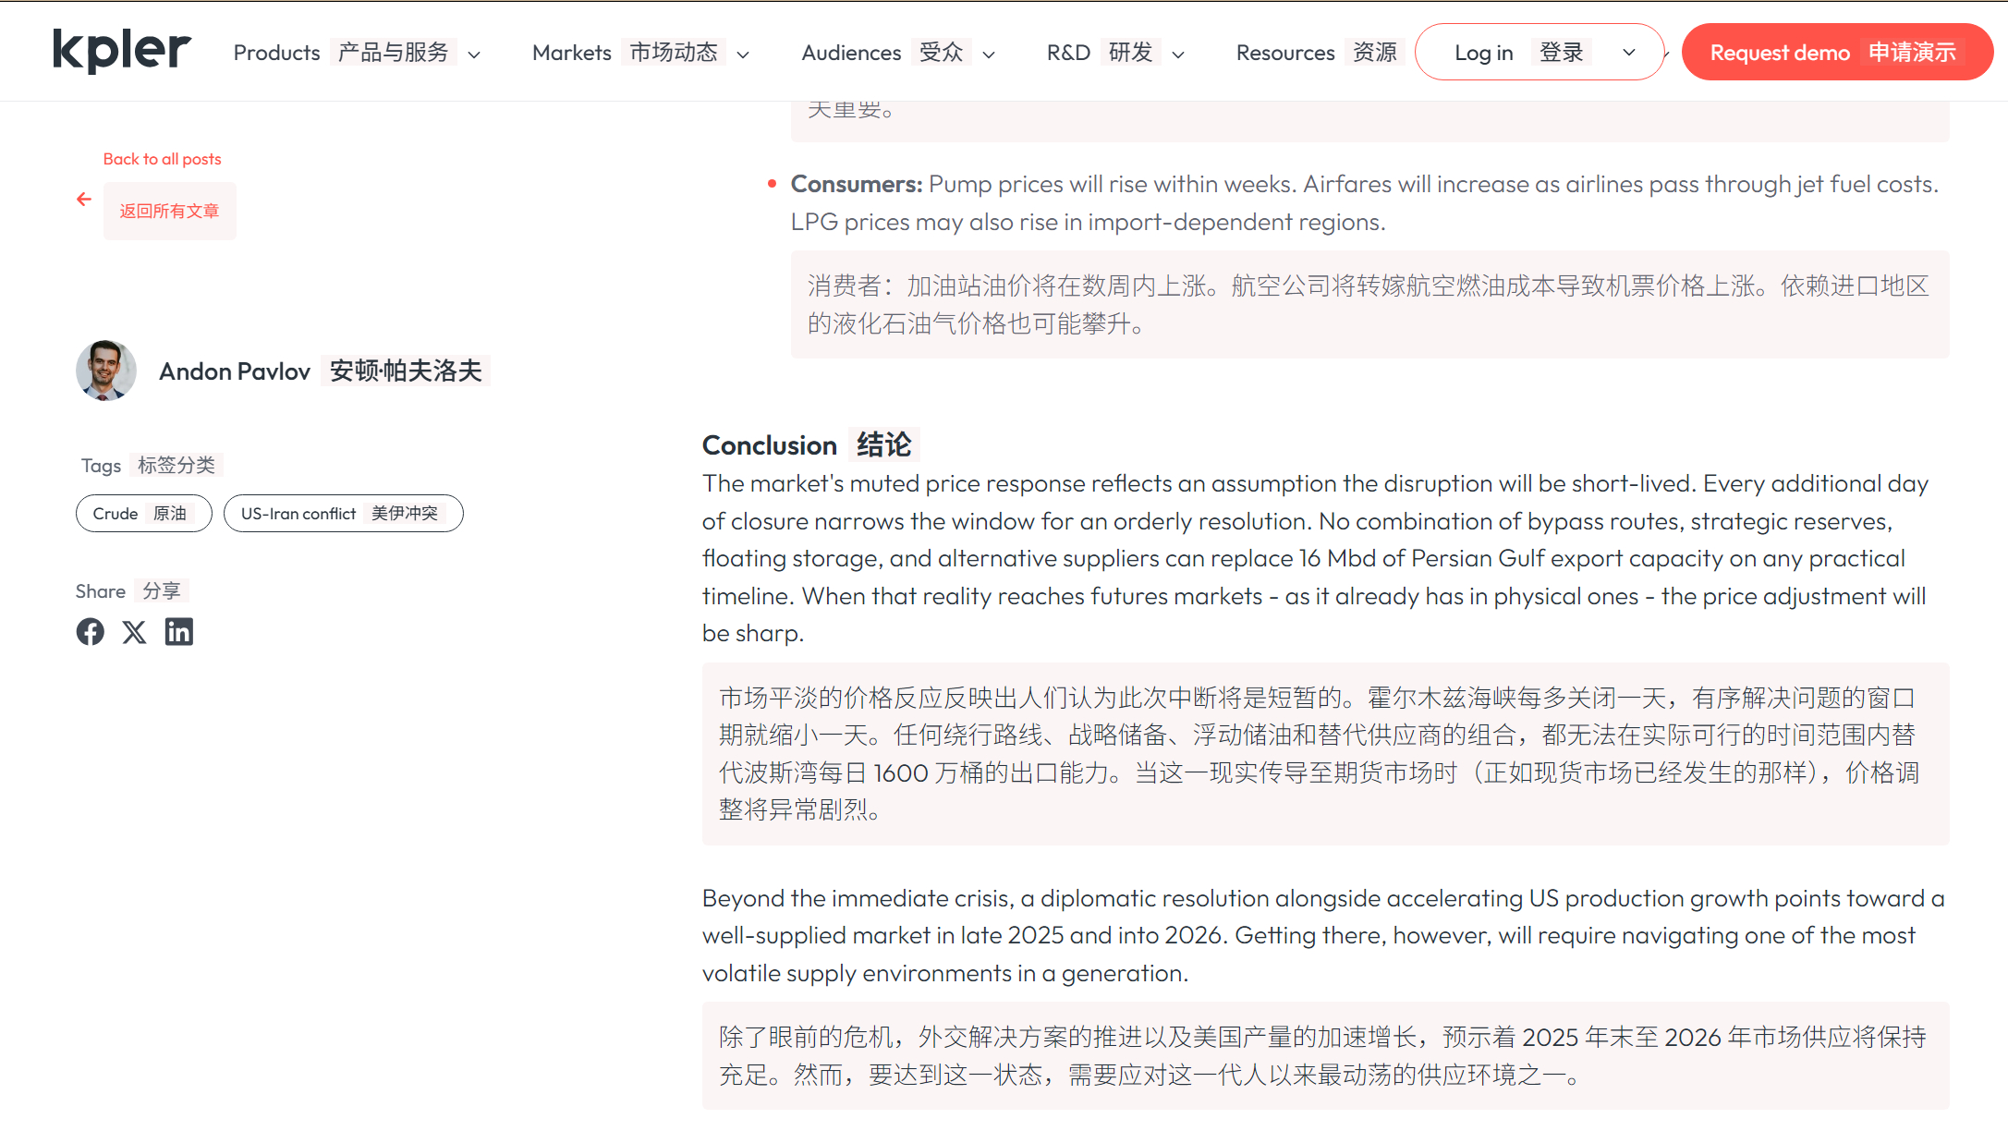The height and width of the screenshot is (1143, 2008).
Task: Expand the Products dropdown chevron
Action: coord(475,55)
